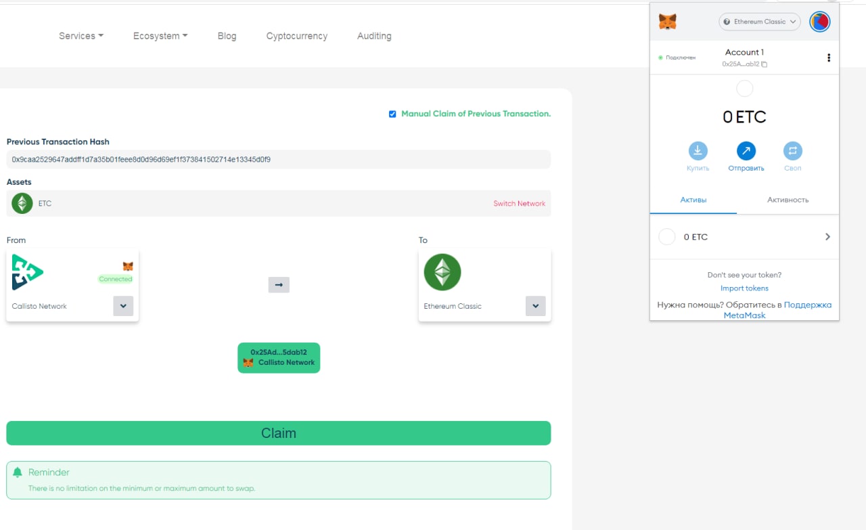866x530 pixels.
Task: Expand the Ethereum Classic To dropdown
Action: click(535, 306)
